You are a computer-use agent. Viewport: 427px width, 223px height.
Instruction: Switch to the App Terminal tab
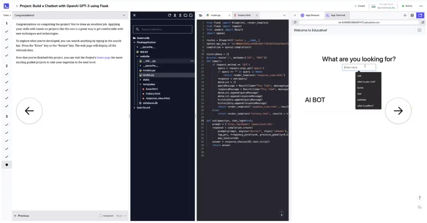tap(335, 15)
